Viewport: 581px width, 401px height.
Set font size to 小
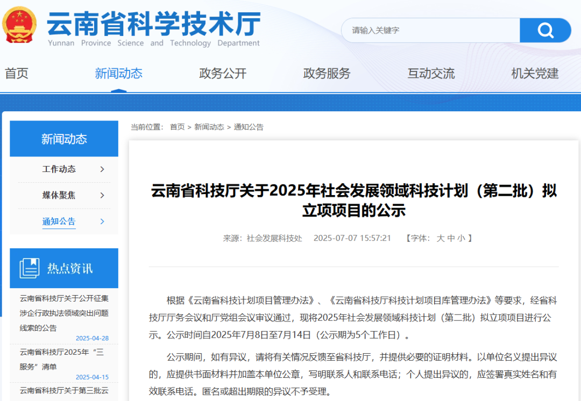[x=462, y=238]
